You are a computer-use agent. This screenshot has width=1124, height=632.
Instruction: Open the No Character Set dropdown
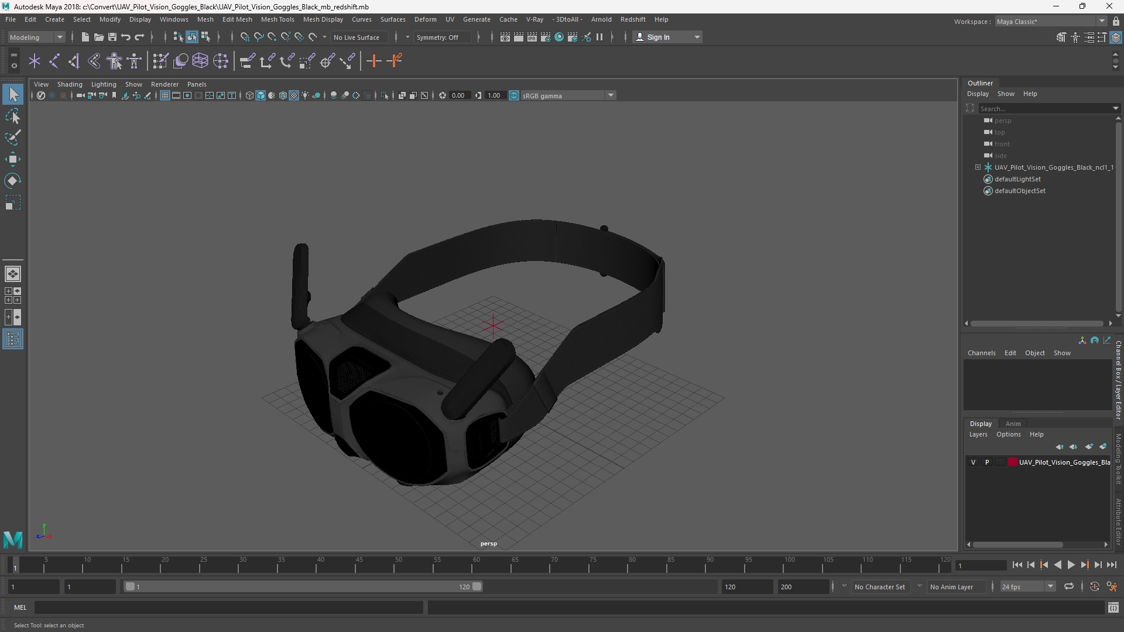tap(880, 586)
